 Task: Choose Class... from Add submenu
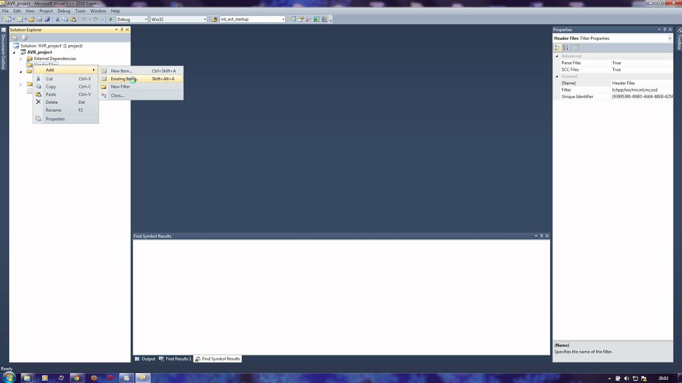pos(141,95)
